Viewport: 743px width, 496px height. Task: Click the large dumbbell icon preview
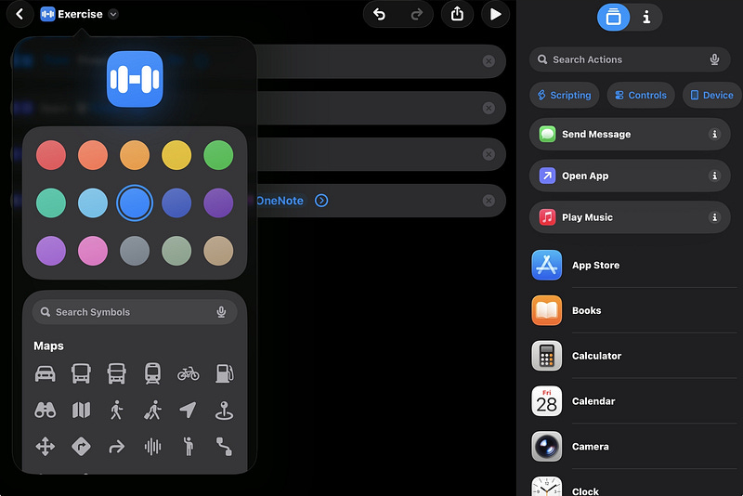point(135,79)
